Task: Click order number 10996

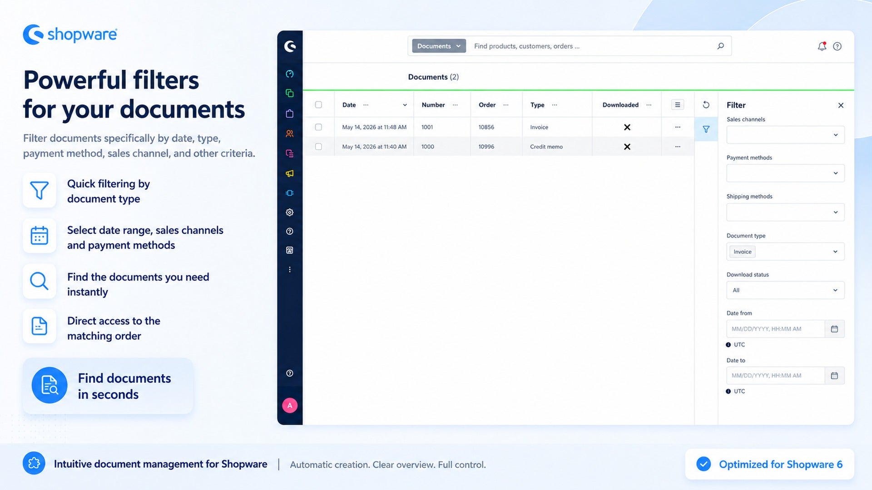Action: (x=486, y=147)
